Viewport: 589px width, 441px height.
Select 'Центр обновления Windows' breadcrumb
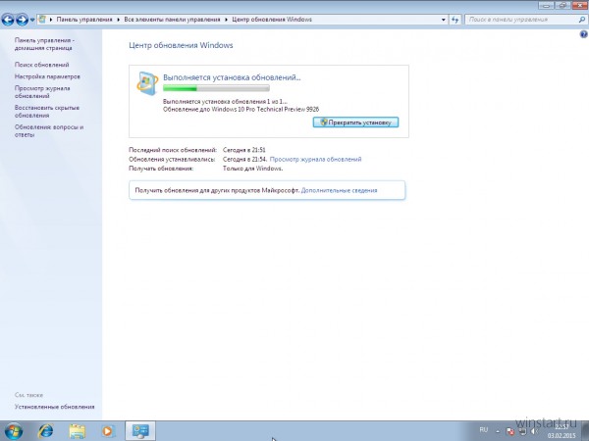(x=272, y=20)
